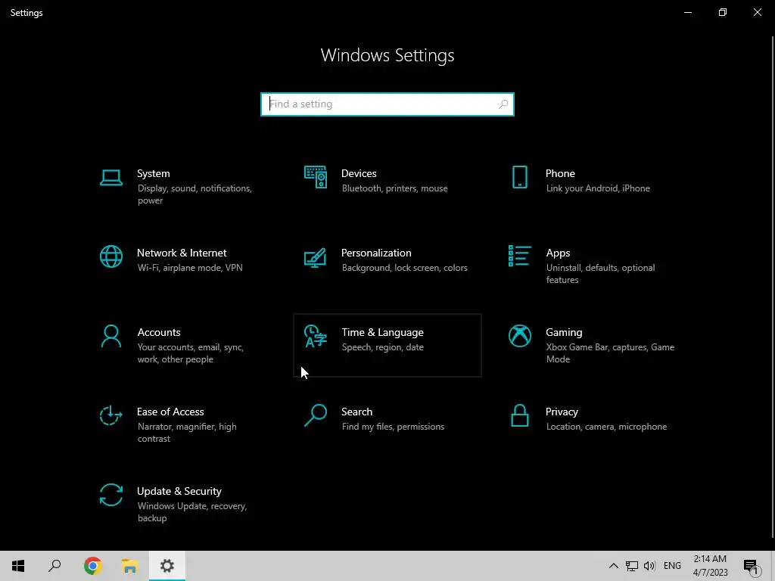
Task: Click 'Link your Android, iPhone' text
Action: 598,188
